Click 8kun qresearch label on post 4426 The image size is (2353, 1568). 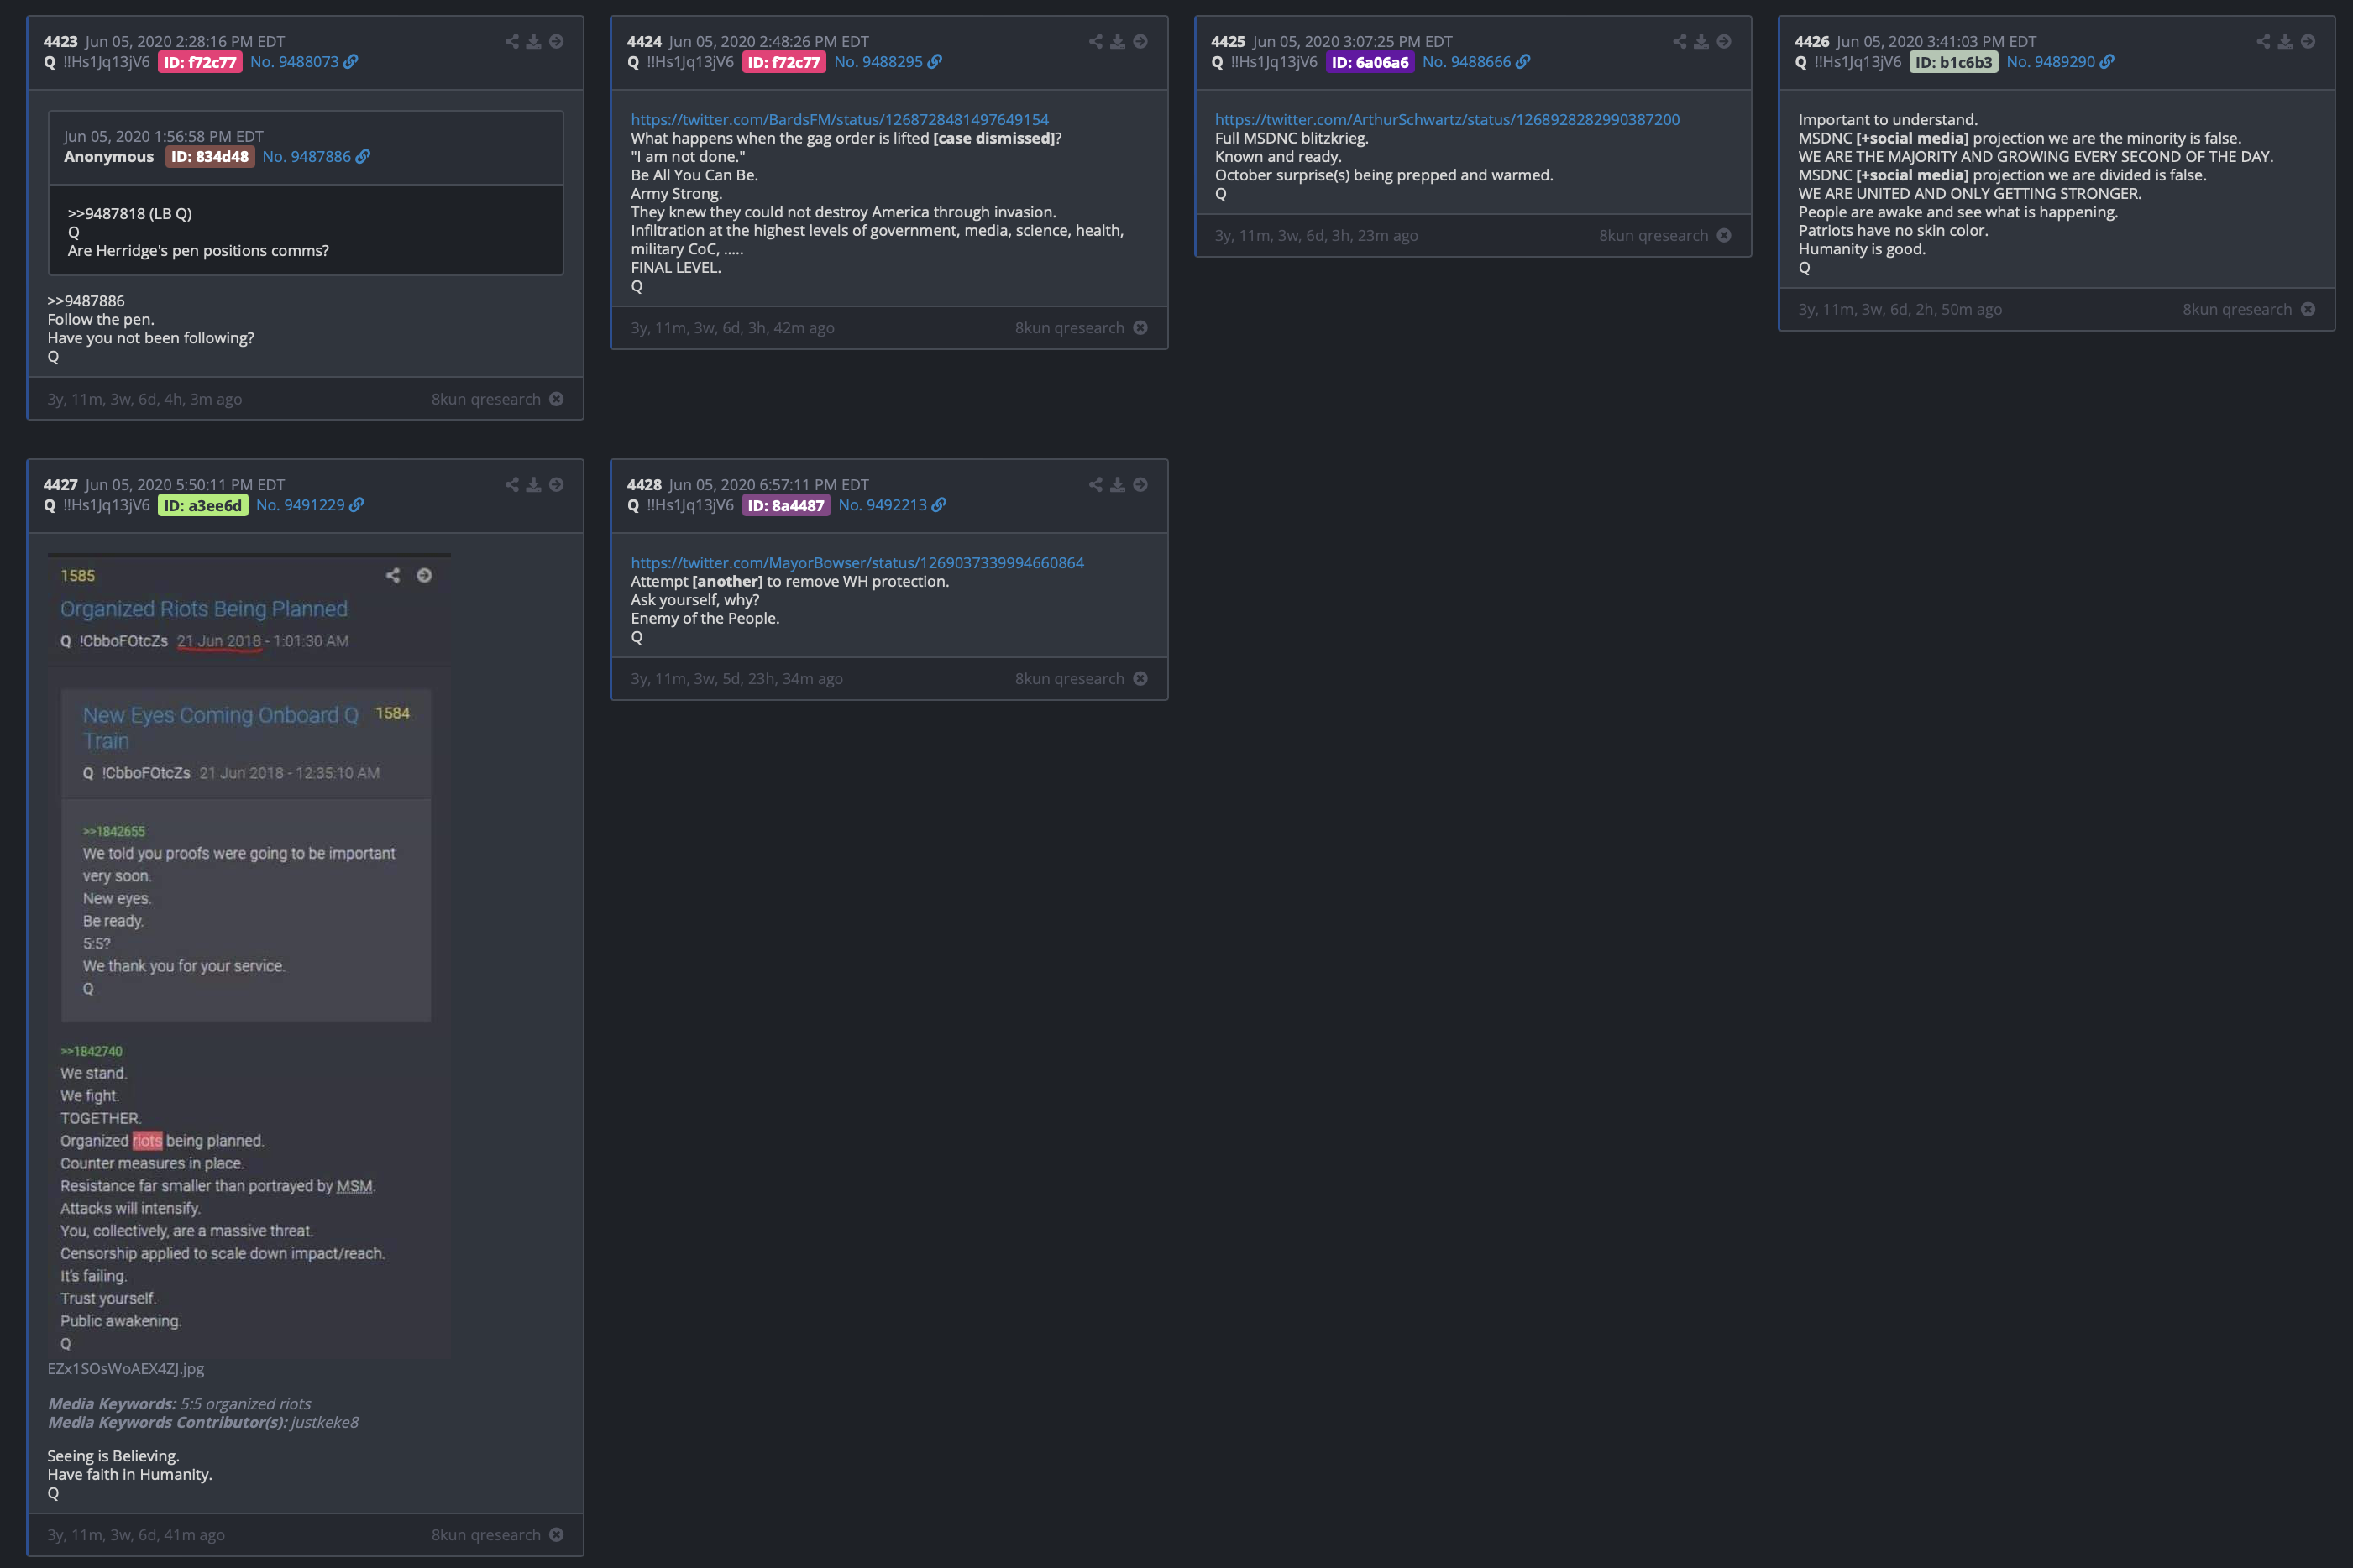pyautogui.click(x=2237, y=310)
